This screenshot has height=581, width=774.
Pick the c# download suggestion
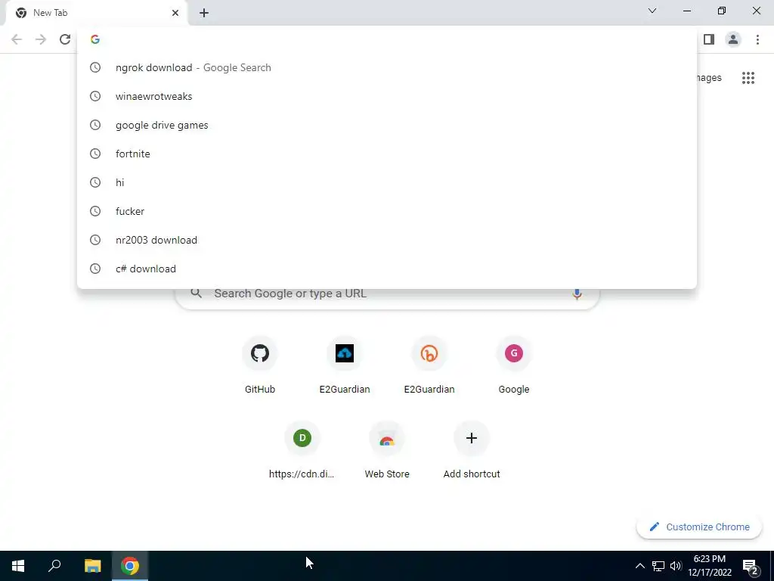point(386,269)
